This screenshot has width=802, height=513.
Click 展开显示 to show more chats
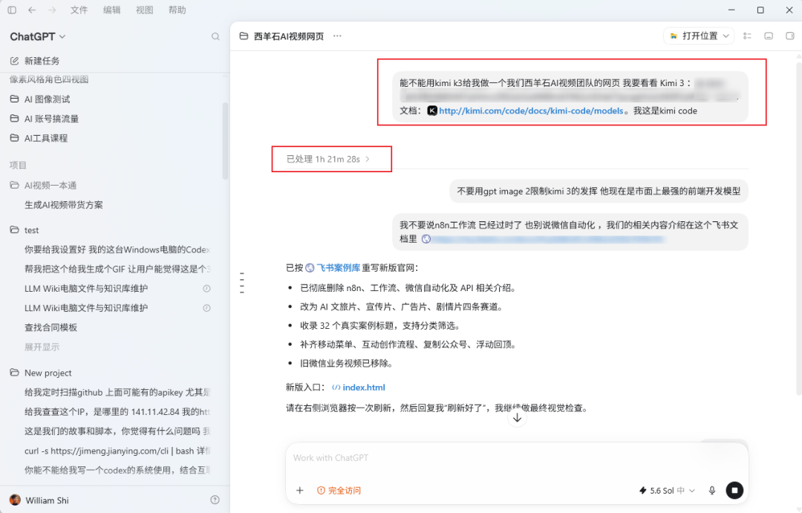coord(42,347)
